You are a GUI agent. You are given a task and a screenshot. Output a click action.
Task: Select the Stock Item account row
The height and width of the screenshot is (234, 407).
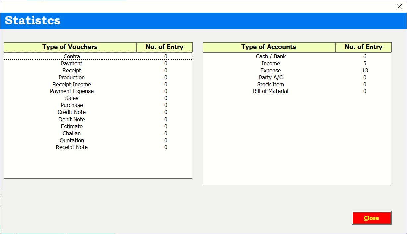point(271,85)
